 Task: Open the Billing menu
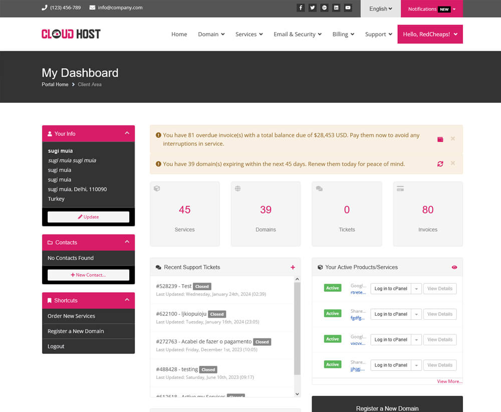343,34
